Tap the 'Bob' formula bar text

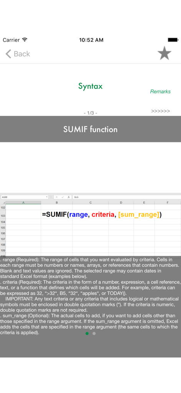tap(76, 197)
